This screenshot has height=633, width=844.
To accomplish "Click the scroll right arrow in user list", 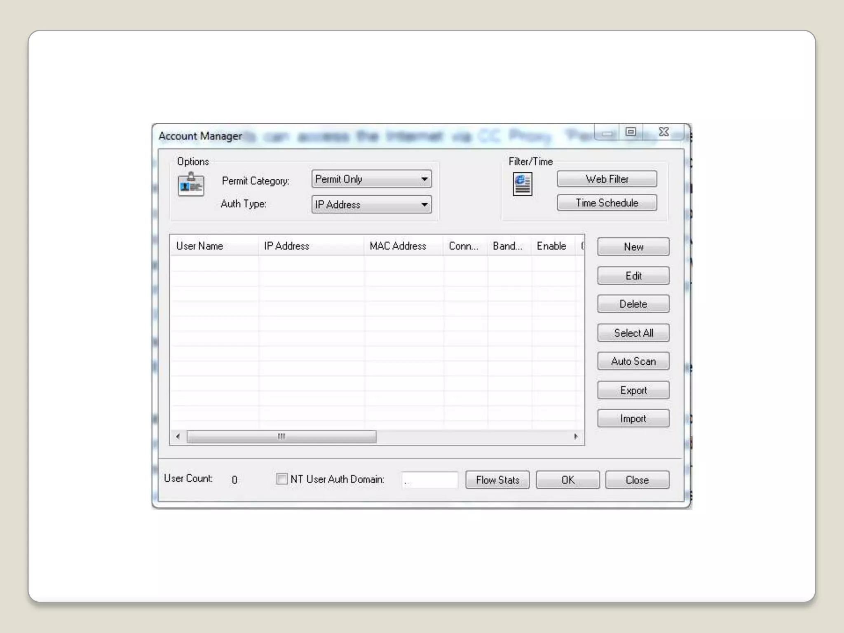I will [576, 436].
